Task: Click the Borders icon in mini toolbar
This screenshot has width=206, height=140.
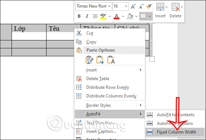Action: pyautogui.click(x=143, y=16)
